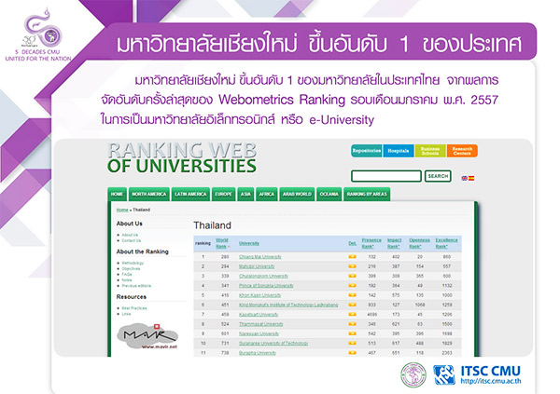Open the ASIA tab
Screen dimensions: 560x394
245,194
